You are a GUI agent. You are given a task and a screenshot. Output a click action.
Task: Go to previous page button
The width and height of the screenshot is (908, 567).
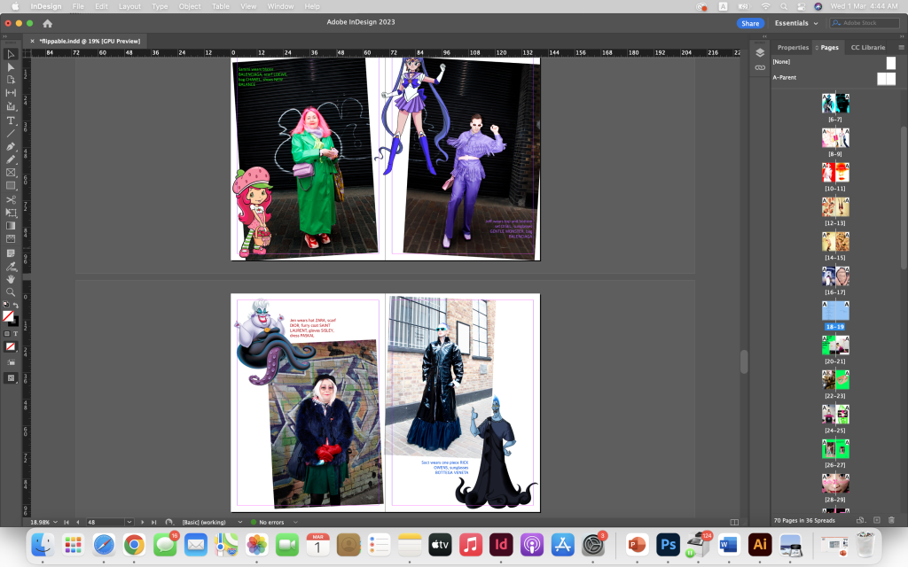(x=78, y=522)
